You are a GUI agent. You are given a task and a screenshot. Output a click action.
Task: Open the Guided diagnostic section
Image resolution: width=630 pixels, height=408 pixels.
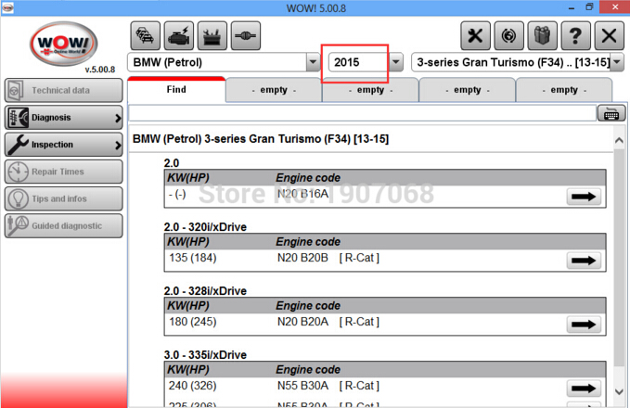tap(63, 225)
